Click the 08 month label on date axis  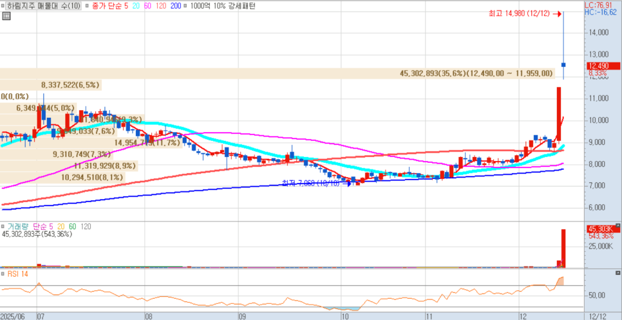pyautogui.click(x=149, y=316)
